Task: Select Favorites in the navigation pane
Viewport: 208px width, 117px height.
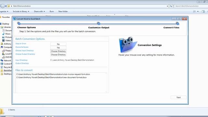Action: pos(6,17)
